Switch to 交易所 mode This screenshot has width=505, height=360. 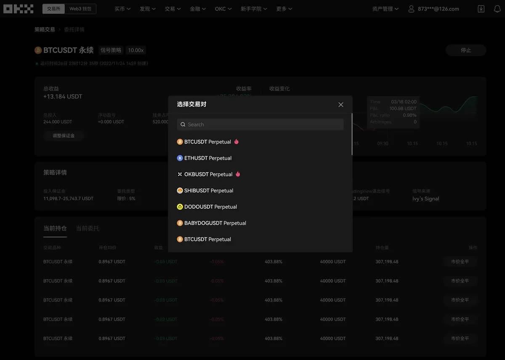click(53, 9)
